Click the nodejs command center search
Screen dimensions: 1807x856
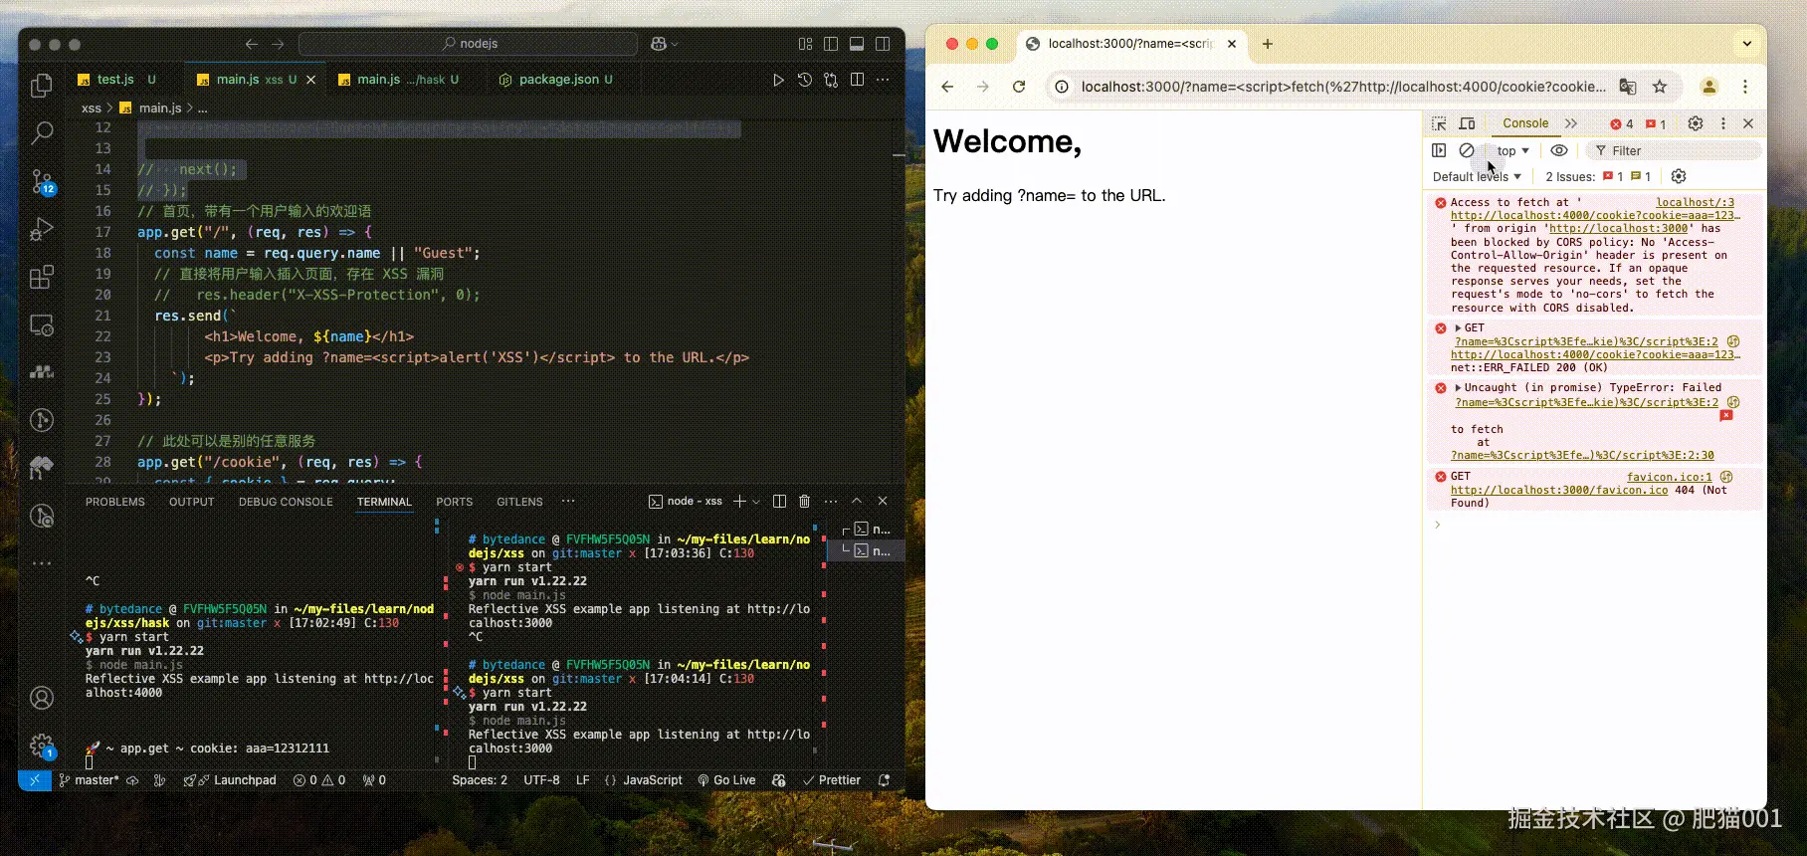(468, 44)
